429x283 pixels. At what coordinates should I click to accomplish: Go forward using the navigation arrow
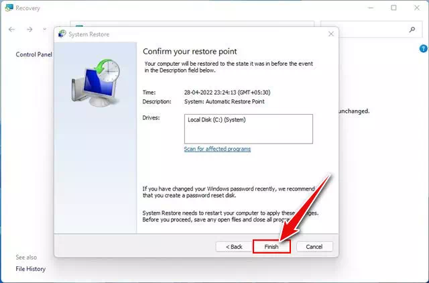click(29, 30)
